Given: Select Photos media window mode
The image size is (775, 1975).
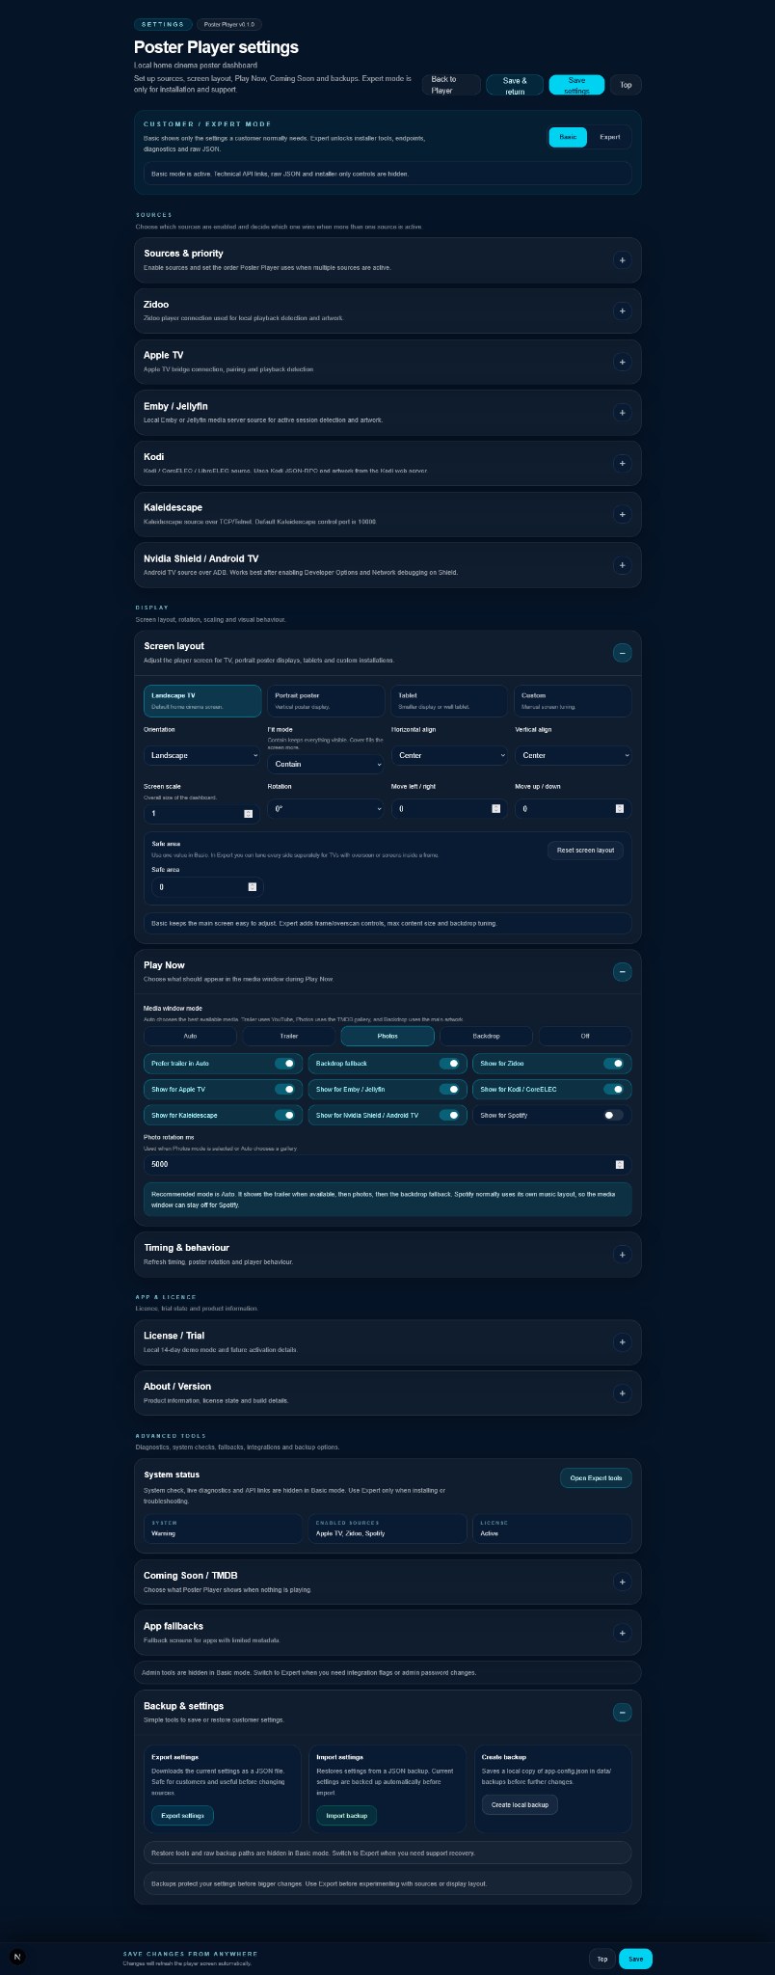Looking at the screenshot, I should (x=387, y=1036).
